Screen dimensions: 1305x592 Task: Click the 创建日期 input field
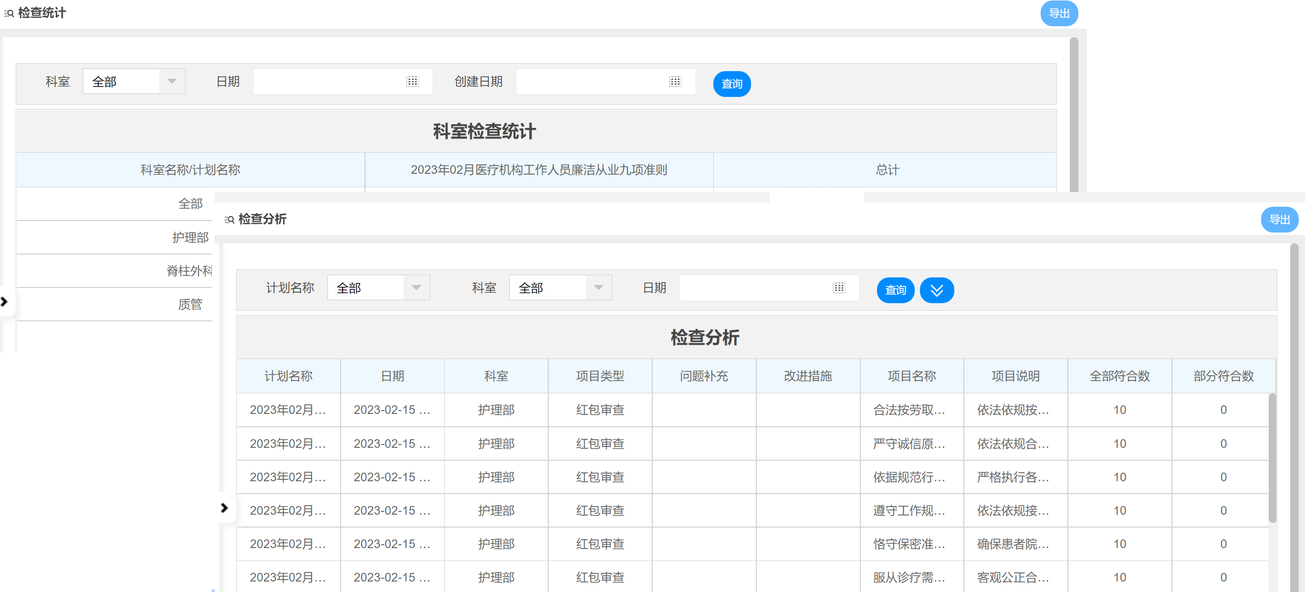[588, 82]
